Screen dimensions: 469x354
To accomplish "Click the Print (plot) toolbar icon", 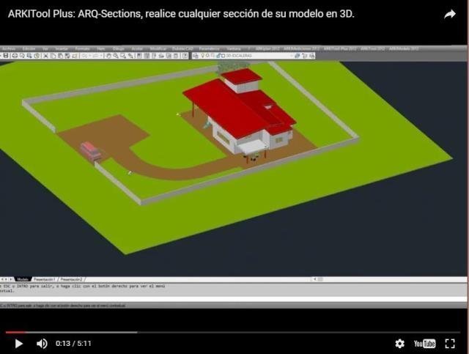I will tap(15, 56).
